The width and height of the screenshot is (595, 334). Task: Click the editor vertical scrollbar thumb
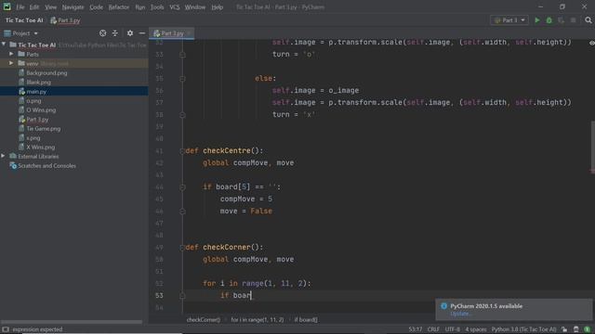click(592, 146)
